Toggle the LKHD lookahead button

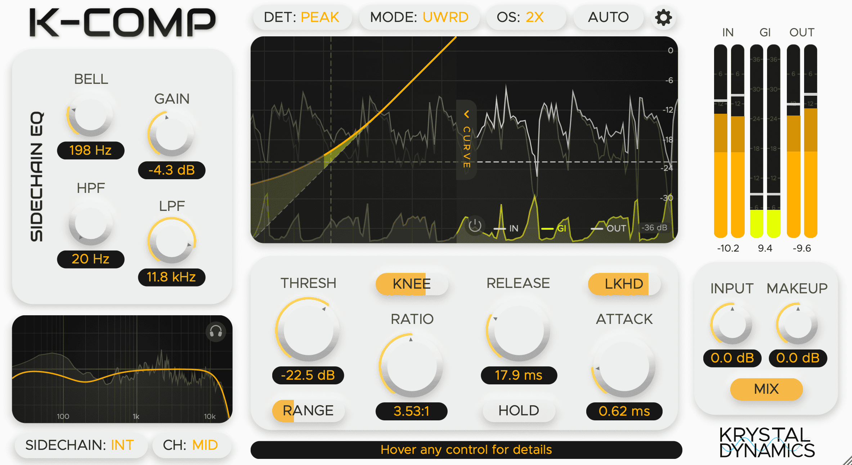[x=624, y=284]
